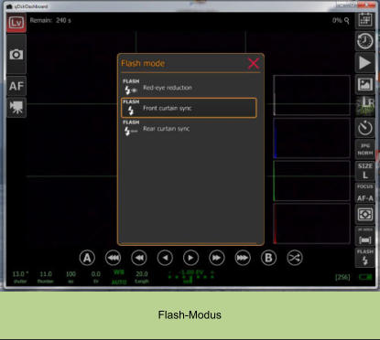
Task: Open the SIZE L image size selector
Action: (365, 171)
